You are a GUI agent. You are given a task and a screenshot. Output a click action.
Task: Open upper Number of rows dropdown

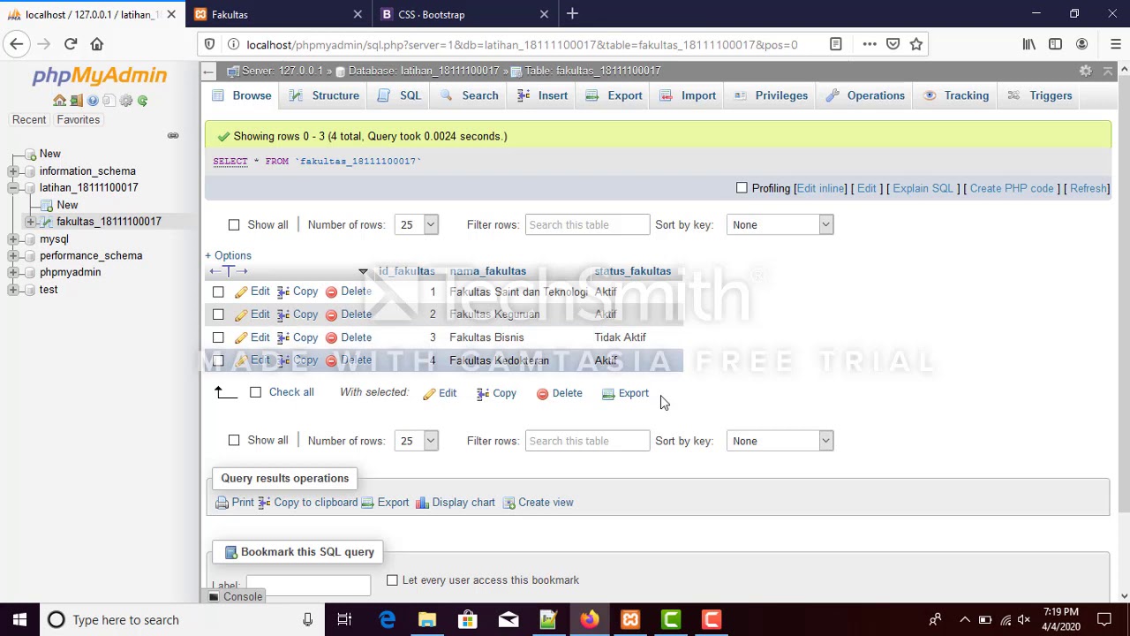417,224
